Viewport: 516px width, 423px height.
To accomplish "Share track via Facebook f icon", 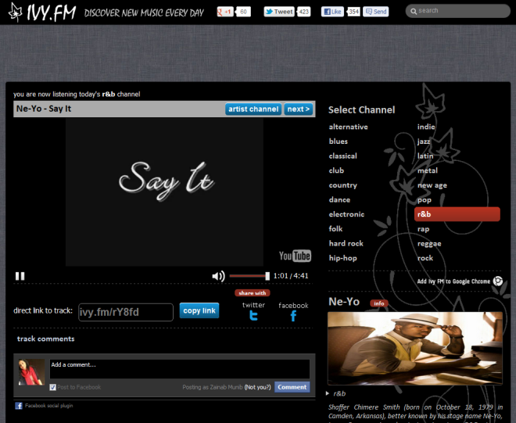I will click(293, 316).
